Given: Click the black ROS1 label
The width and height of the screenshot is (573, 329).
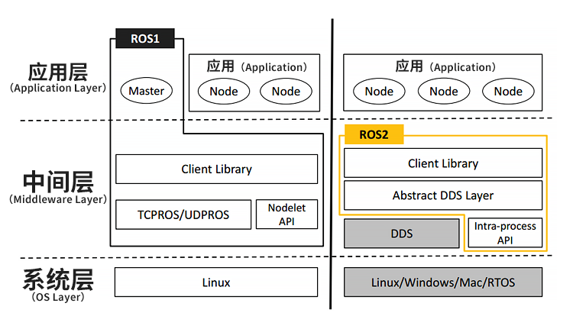Looking at the screenshot, I should coord(145,38).
